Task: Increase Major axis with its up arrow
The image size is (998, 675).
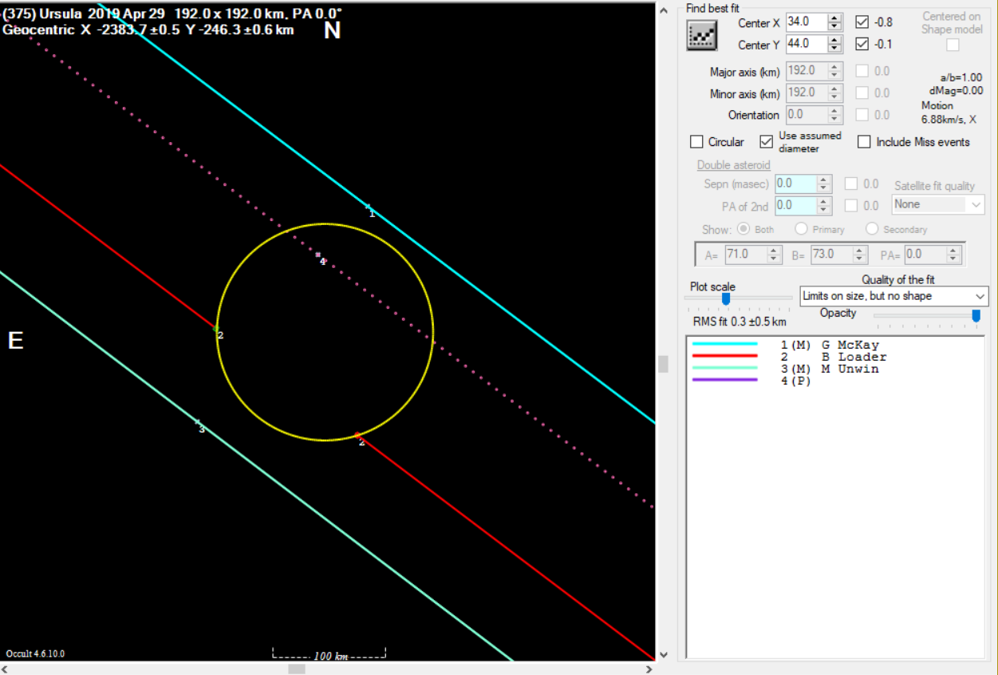Action: point(835,67)
